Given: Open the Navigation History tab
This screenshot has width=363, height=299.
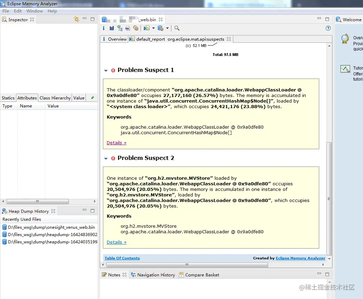Looking at the screenshot, I should [153, 275].
